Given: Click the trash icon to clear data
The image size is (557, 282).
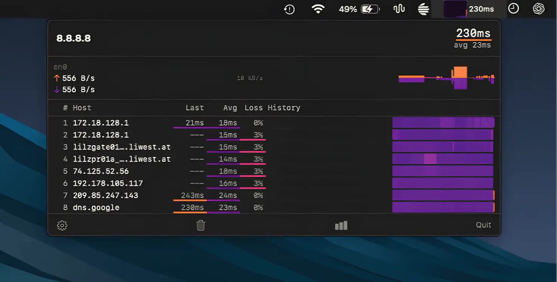Looking at the screenshot, I should [x=201, y=225].
